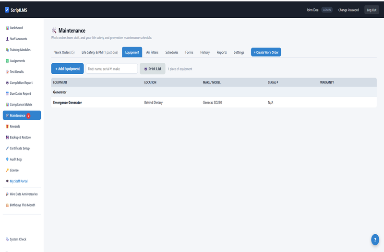This screenshot has height=252, width=384.
Task: Click the Generator category row
Action: (x=214, y=92)
